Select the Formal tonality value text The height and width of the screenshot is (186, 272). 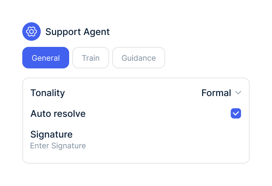[216, 93]
